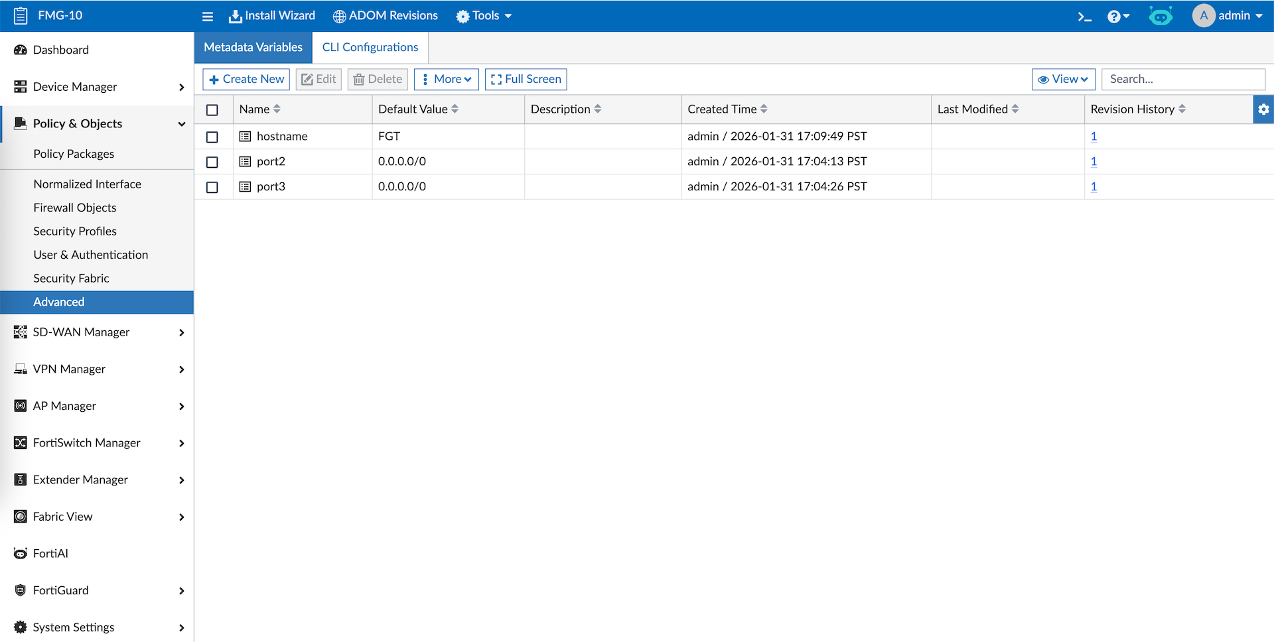Toggle the select-all header checkbox
Screen dimensions: 1274x642
[212, 110]
